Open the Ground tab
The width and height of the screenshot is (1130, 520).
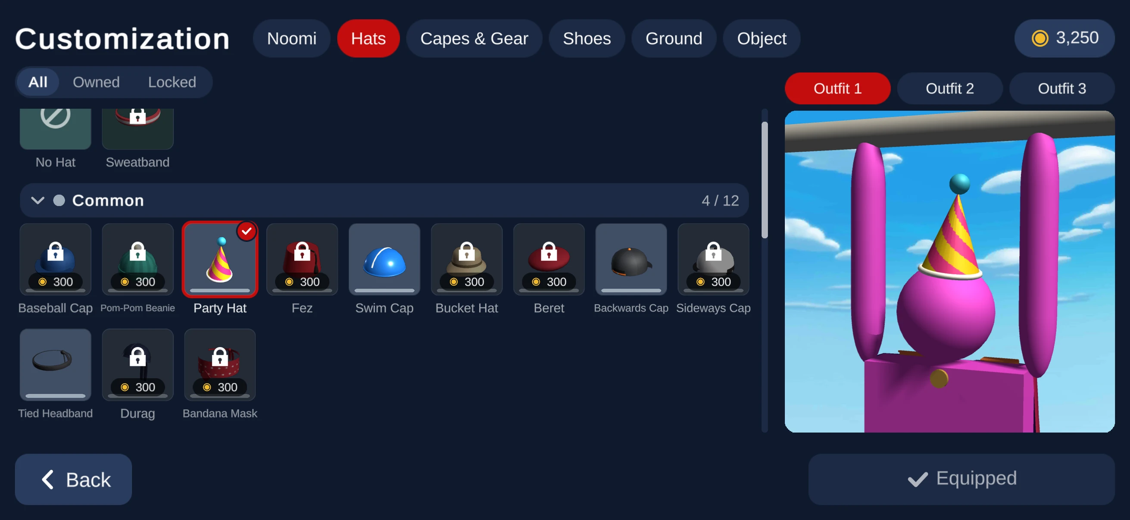pyautogui.click(x=673, y=38)
